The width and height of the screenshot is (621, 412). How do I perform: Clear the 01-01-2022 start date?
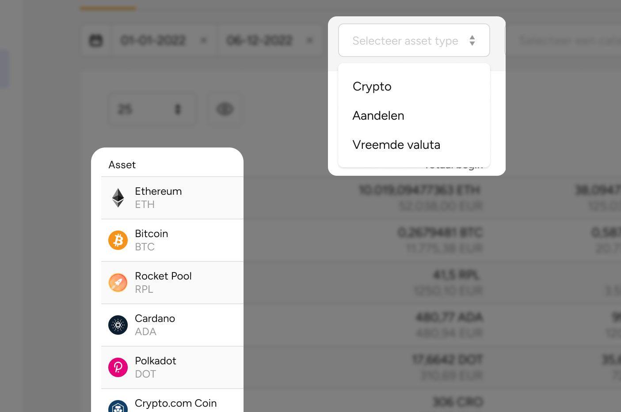tap(203, 41)
